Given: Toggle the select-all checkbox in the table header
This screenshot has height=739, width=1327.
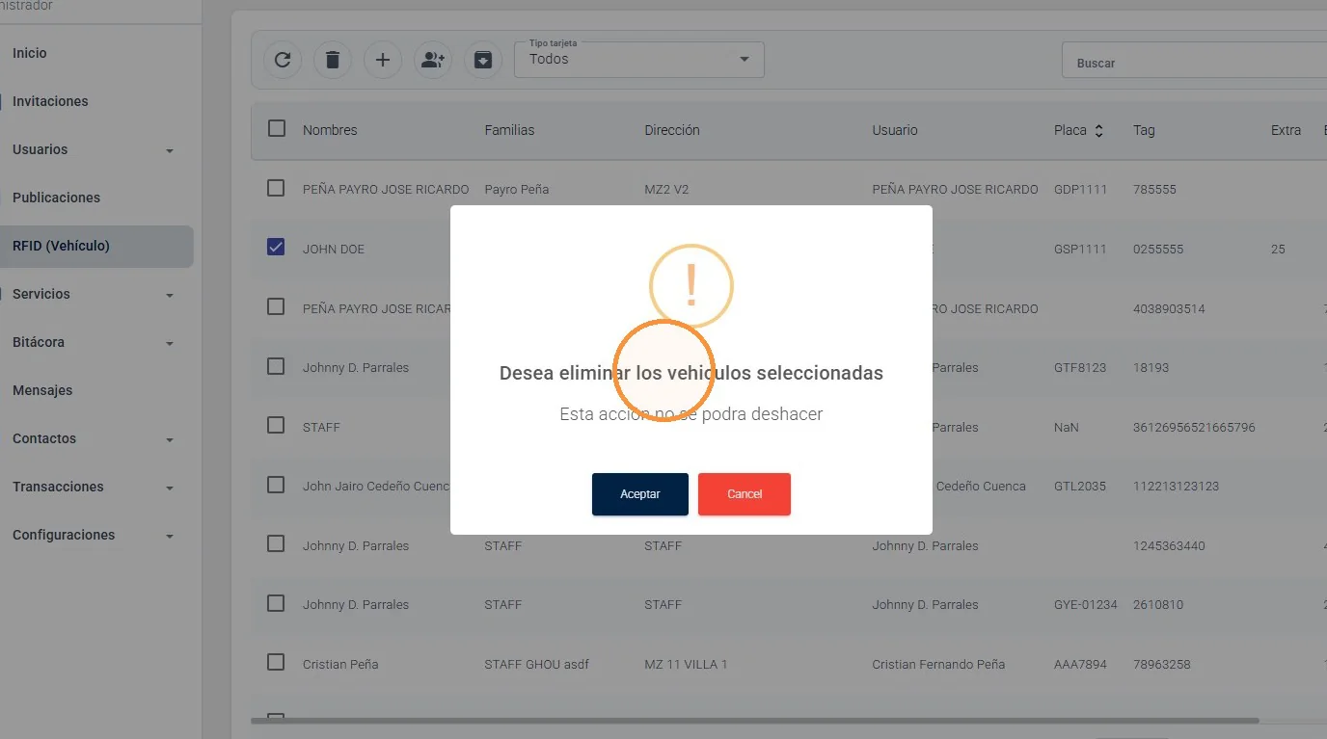Looking at the screenshot, I should pos(277,128).
